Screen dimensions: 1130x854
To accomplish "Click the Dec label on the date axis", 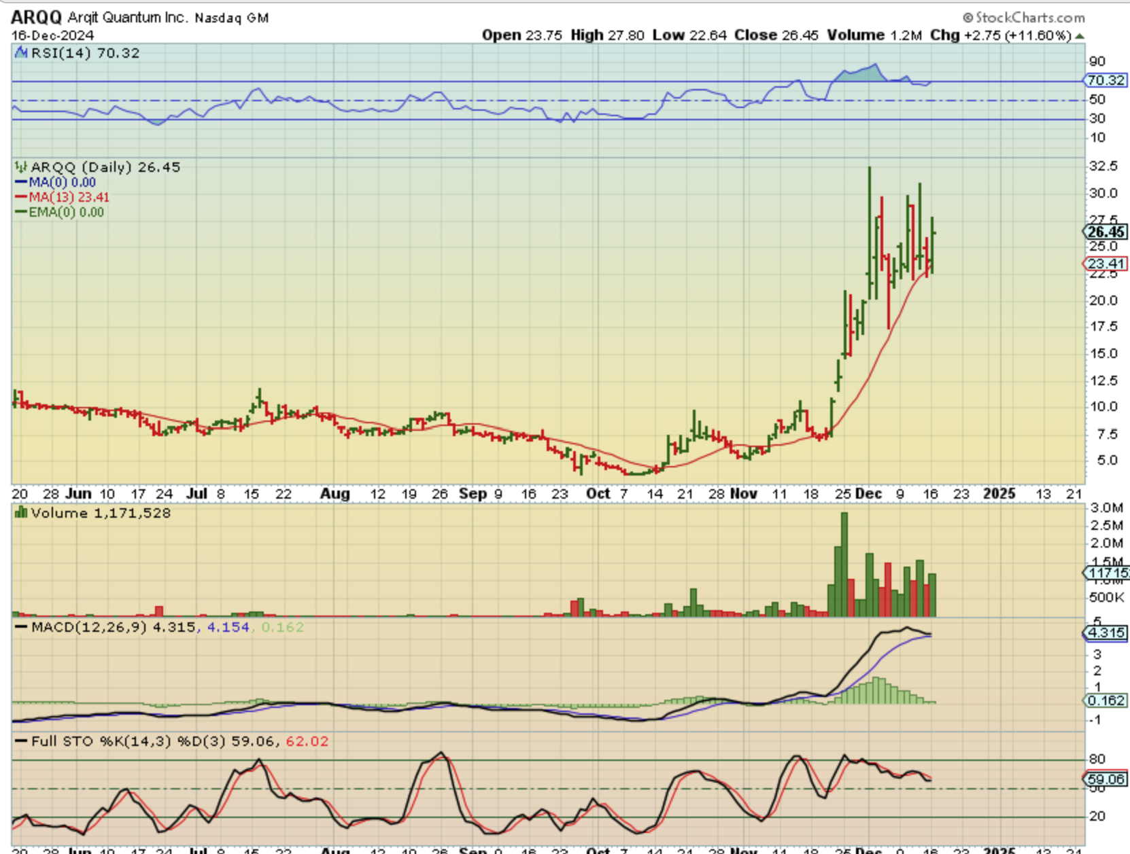I will 868,494.
